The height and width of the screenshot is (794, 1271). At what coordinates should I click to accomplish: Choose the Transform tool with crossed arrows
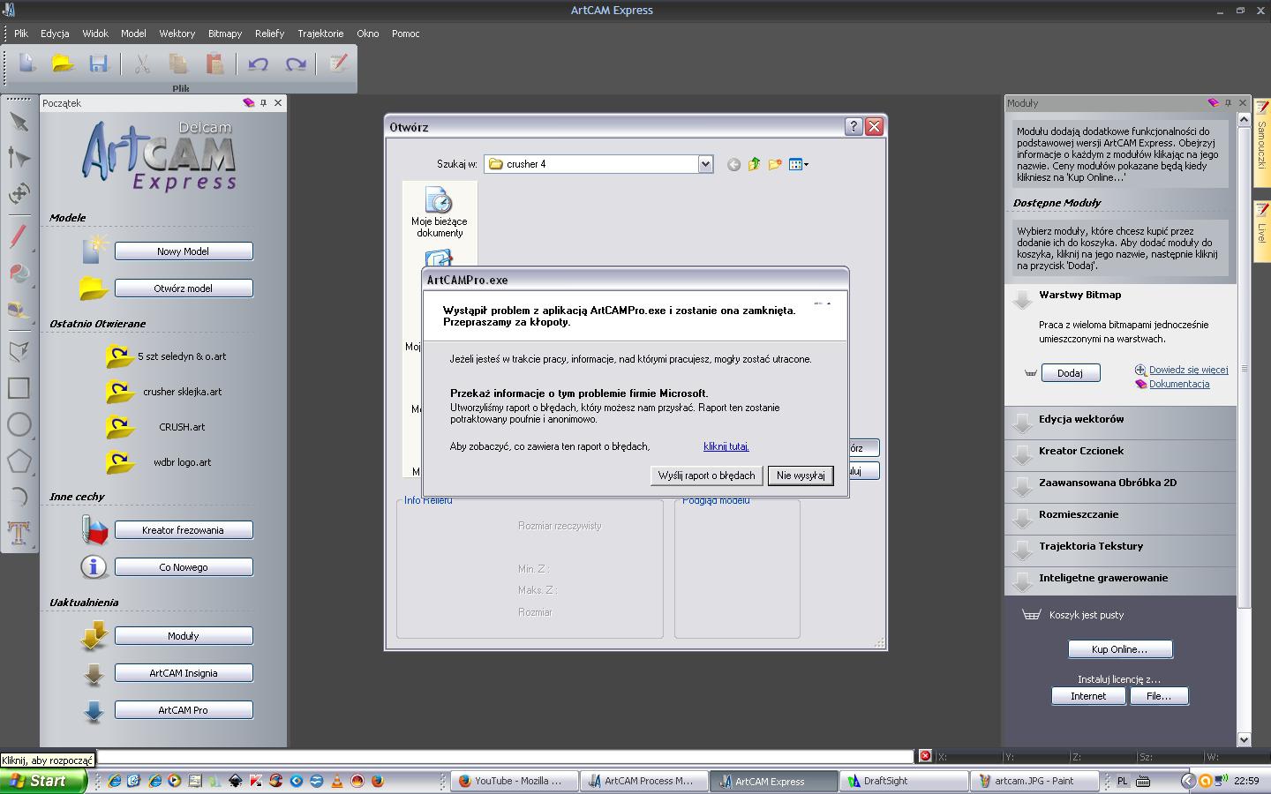[19, 193]
